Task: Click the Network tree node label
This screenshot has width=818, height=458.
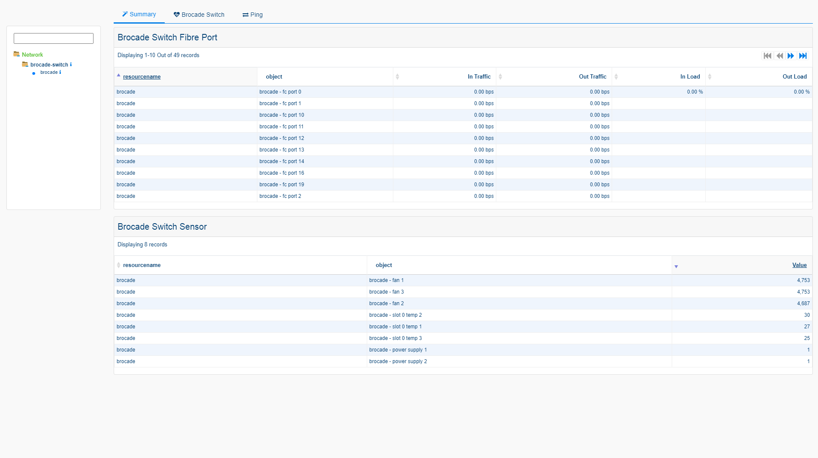Action: click(x=33, y=55)
